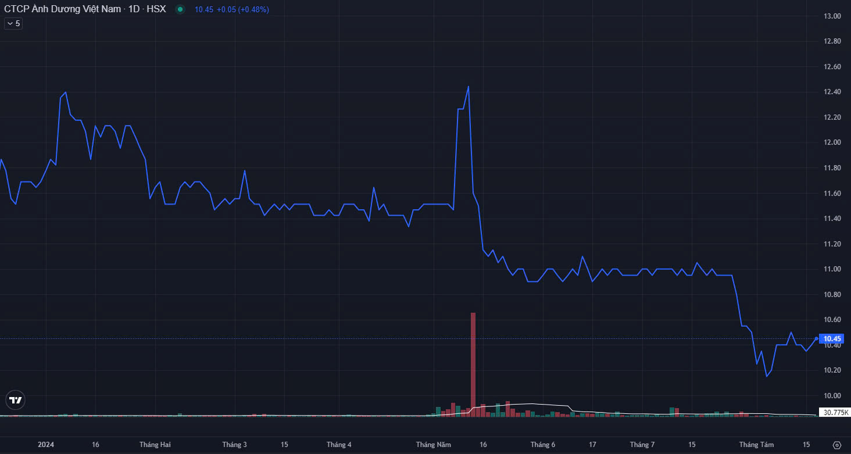Click the 12.00 price scale label
The image size is (851, 454).
click(833, 142)
